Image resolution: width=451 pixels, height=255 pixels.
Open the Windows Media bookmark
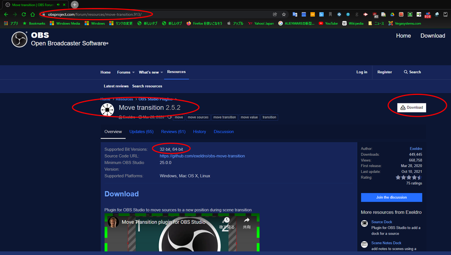click(x=65, y=23)
